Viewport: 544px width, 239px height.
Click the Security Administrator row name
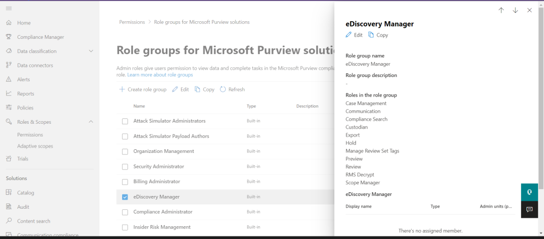point(158,166)
